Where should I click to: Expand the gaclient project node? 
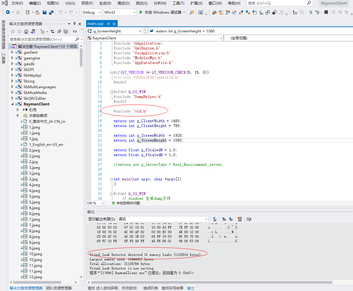pos(12,52)
